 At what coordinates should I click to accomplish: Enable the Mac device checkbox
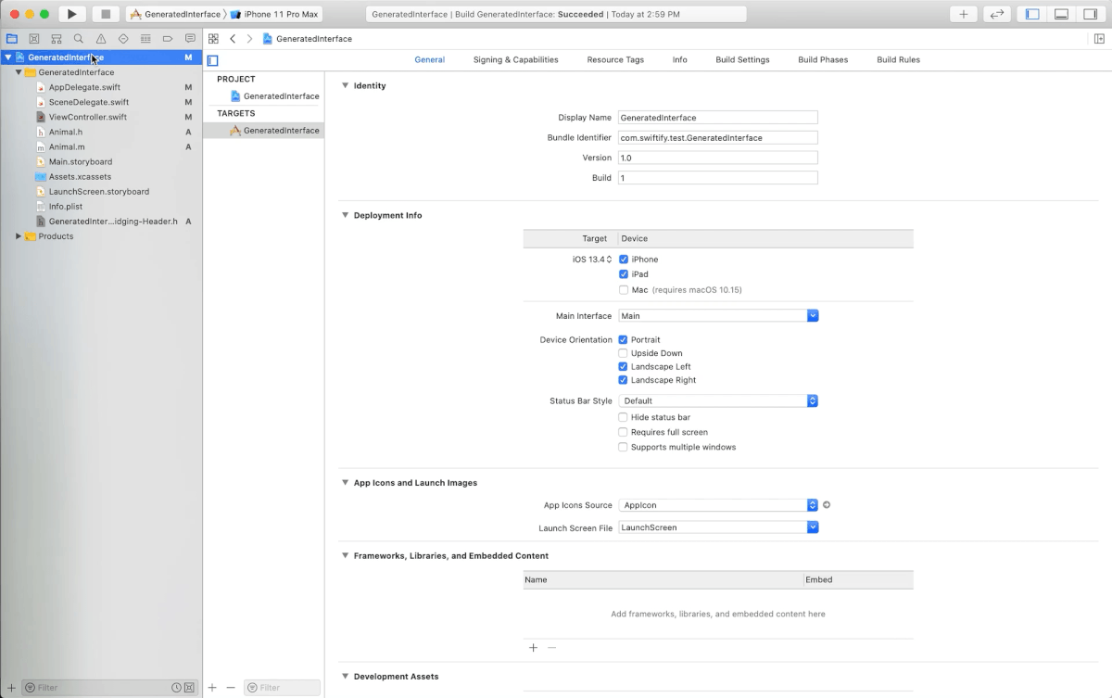click(624, 290)
